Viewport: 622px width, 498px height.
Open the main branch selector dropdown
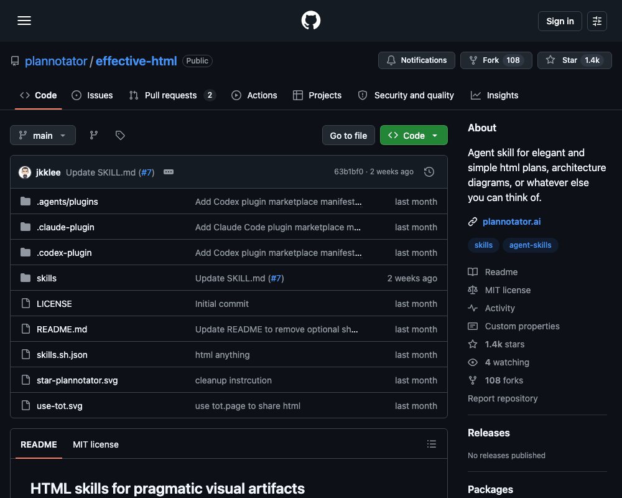pos(43,136)
